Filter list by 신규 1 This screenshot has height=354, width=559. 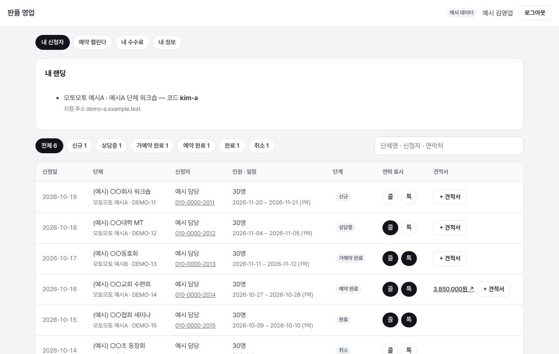[79, 146]
